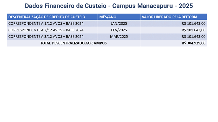Screen dimensions: 218x122
Task: Click the year 2025 in the title
Action: coord(186,6)
